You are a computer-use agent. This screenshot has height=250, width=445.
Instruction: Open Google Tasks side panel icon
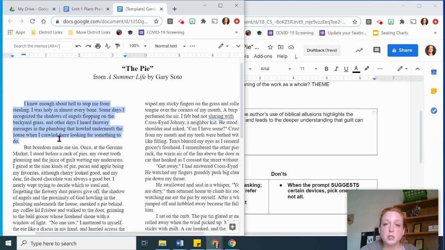coord(434,111)
